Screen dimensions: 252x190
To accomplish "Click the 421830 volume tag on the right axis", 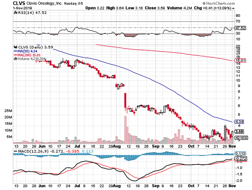I will (x=241, y=138).
